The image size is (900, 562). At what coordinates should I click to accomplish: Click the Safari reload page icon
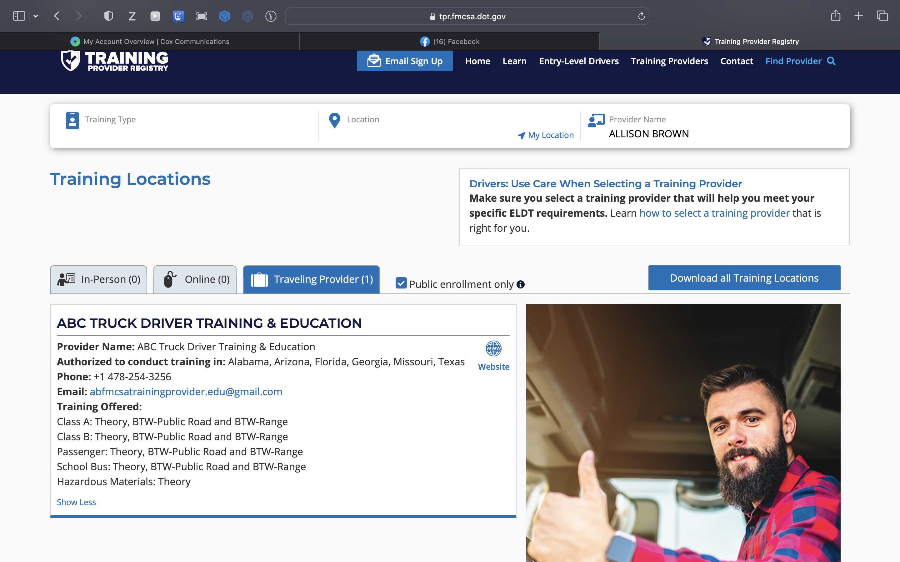641,16
